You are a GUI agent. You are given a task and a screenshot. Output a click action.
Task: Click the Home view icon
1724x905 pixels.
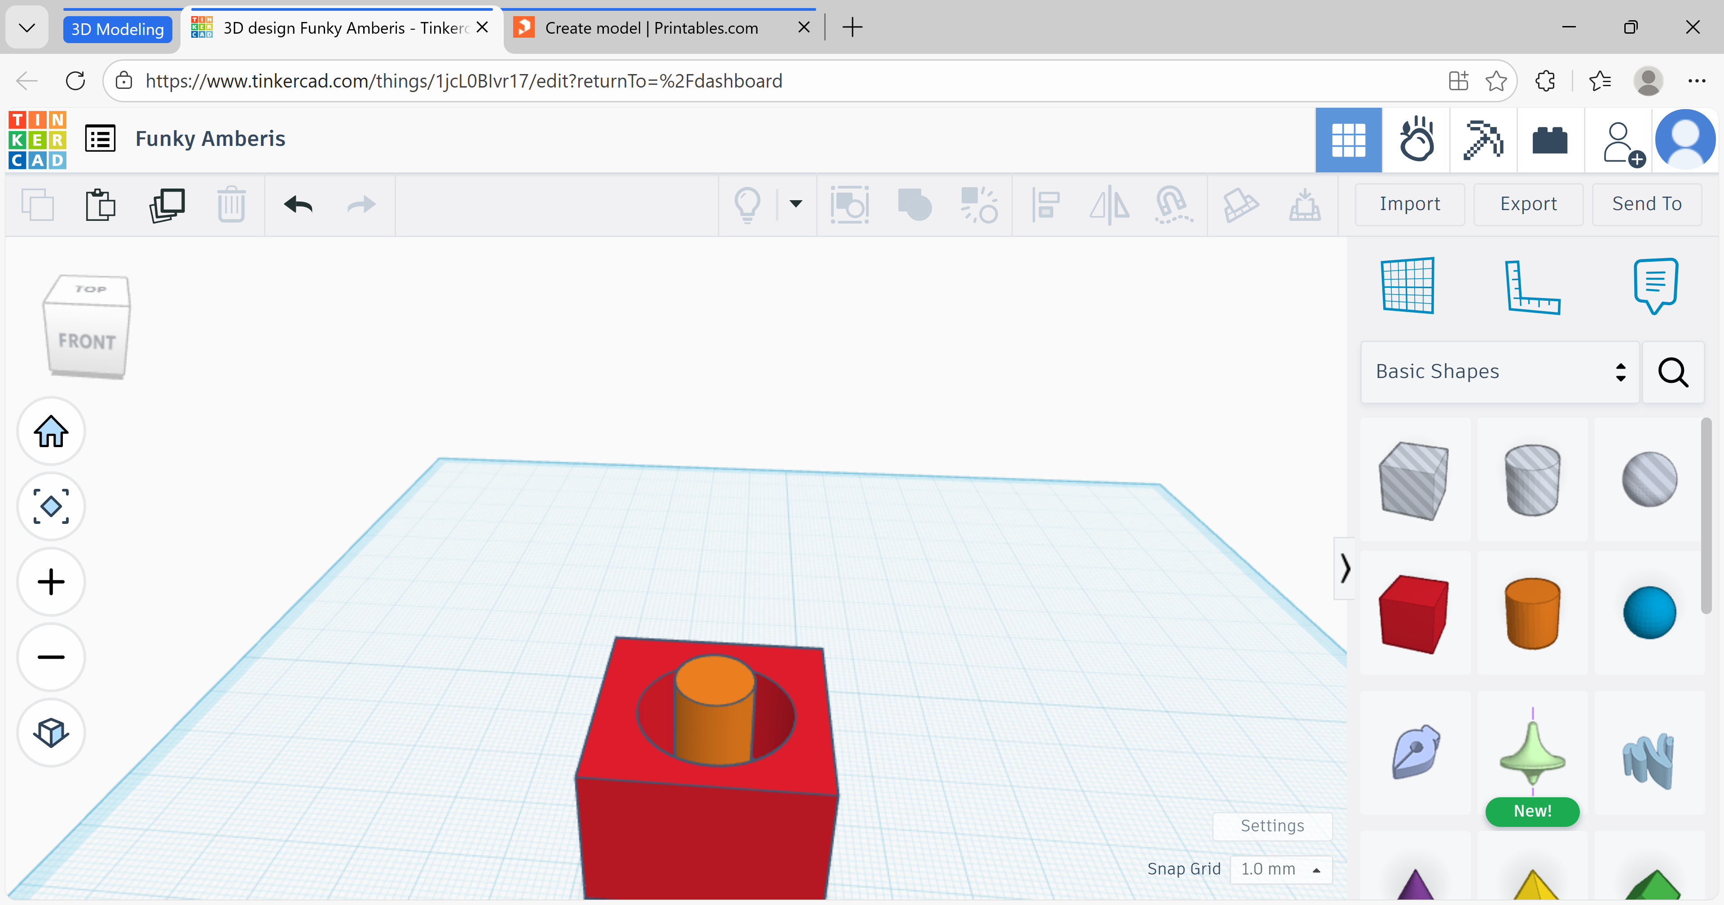(x=51, y=431)
